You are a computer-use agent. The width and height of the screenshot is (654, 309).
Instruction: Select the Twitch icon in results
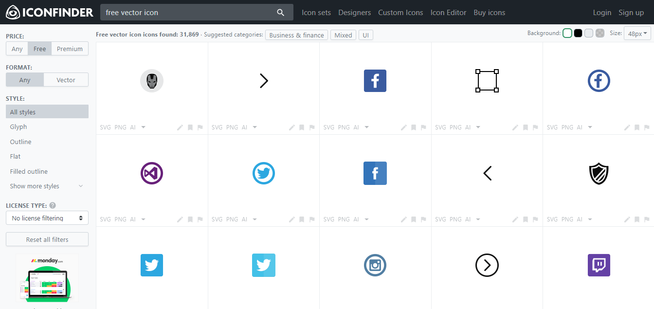[x=599, y=265]
